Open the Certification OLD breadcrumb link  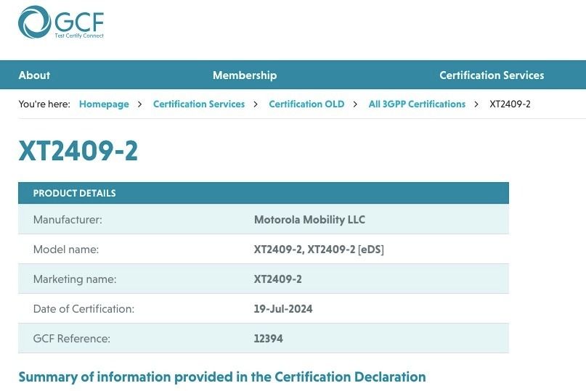tap(306, 104)
